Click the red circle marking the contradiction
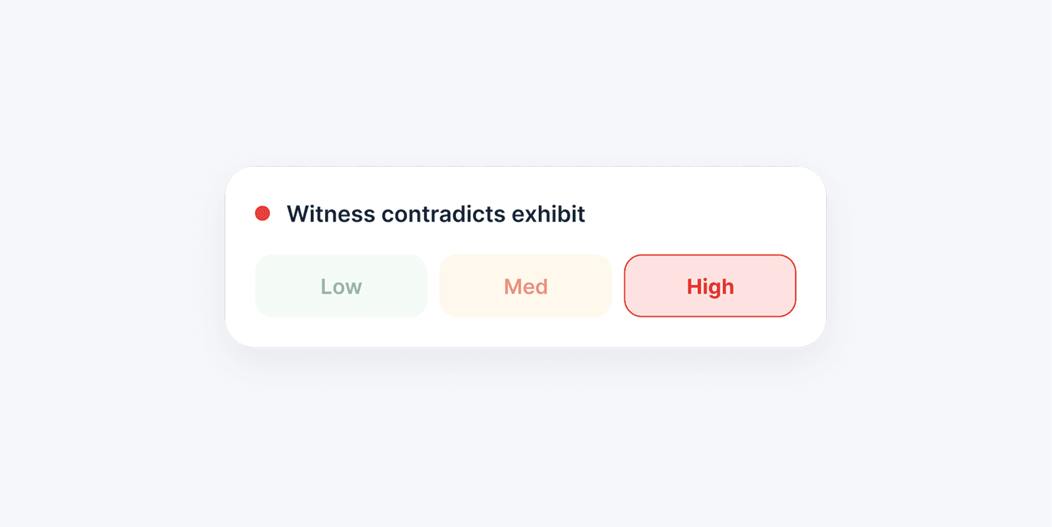1052x527 pixels. tap(263, 213)
